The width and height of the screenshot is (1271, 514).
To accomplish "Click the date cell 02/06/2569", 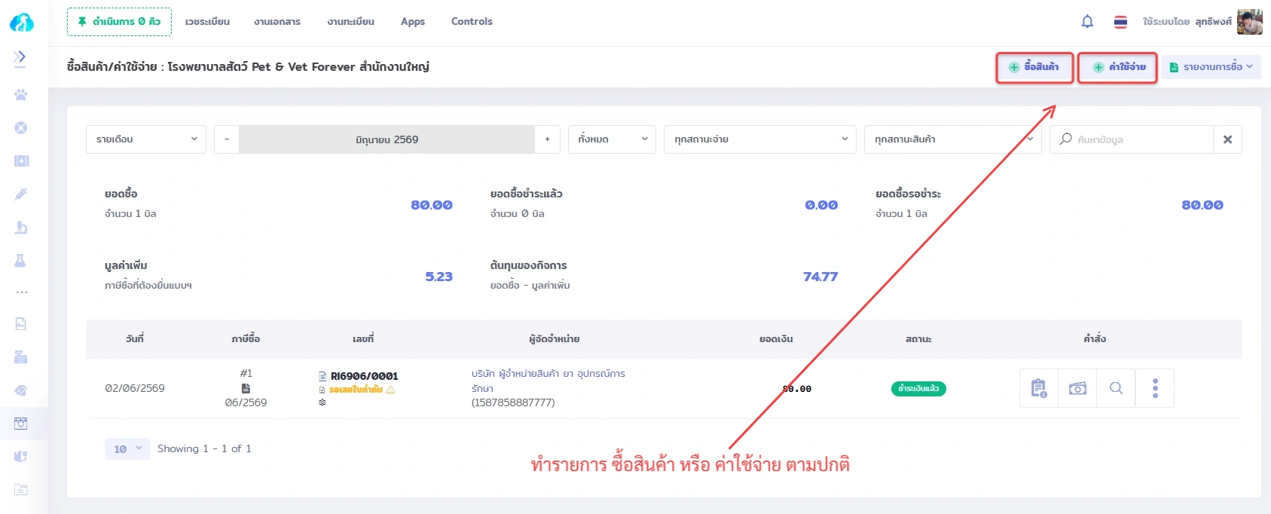I will coord(135,388).
